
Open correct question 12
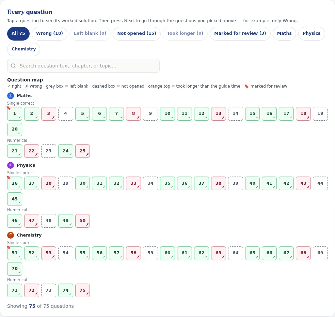202,114
